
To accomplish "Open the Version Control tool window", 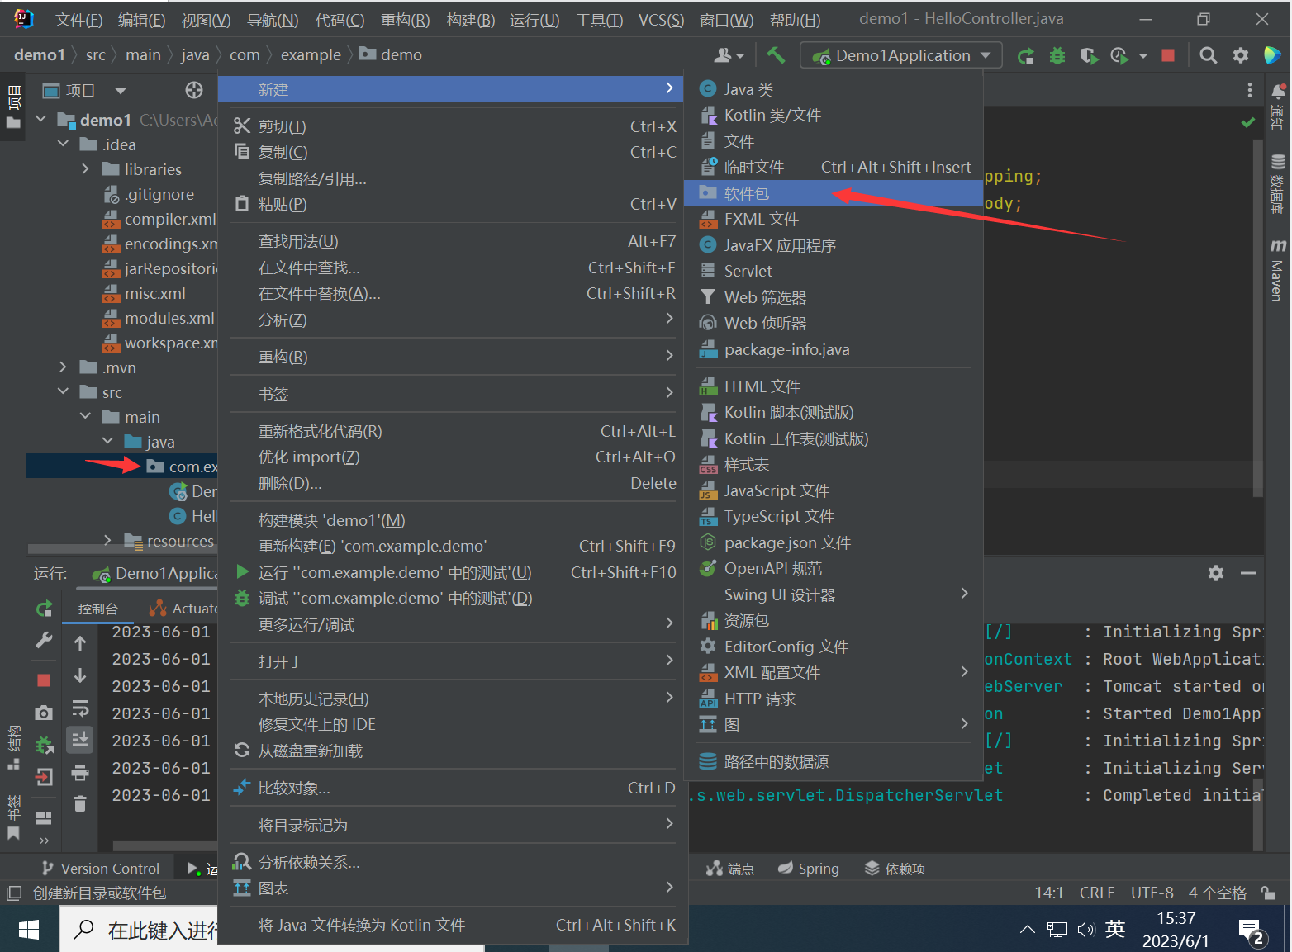I will click(100, 869).
